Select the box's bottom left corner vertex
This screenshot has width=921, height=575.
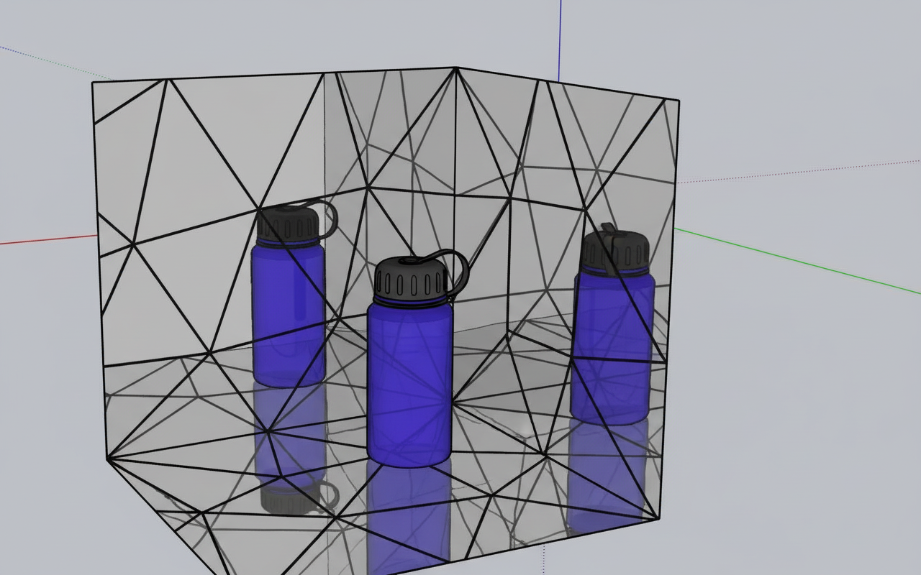[108, 458]
